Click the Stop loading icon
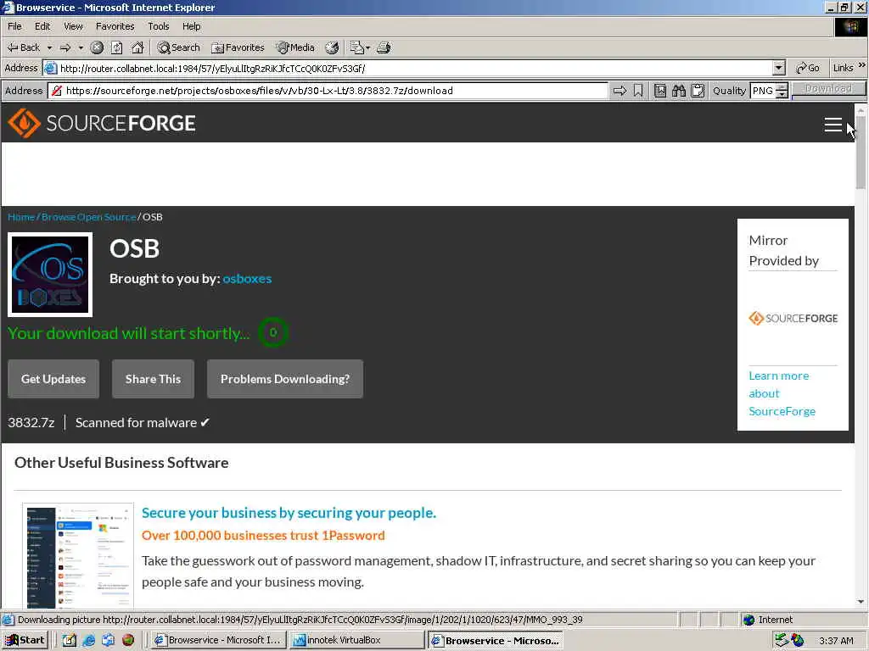 coord(97,47)
